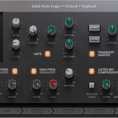Move High Freq Enhancer left in process order

(58, 111)
